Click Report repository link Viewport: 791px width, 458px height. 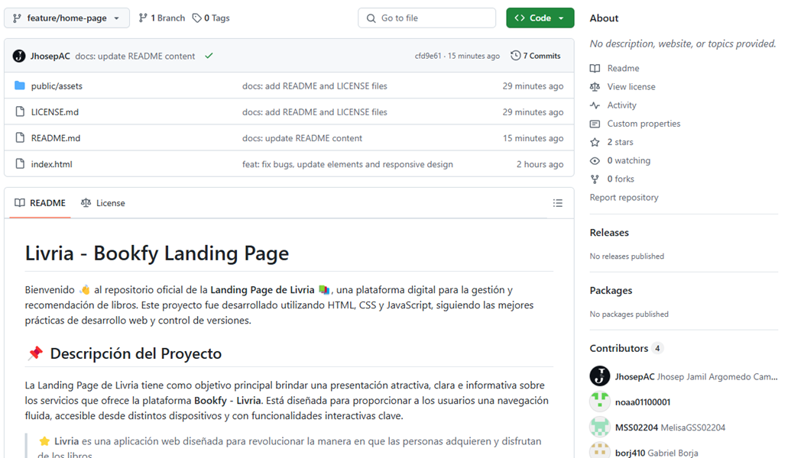[624, 198]
